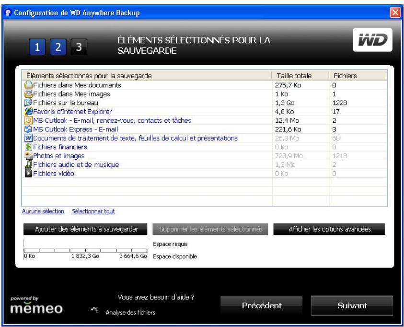Viewport: 404px width, 327px height.
Task: Click the Photos et images icon
Action: click(x=28, y=156)
